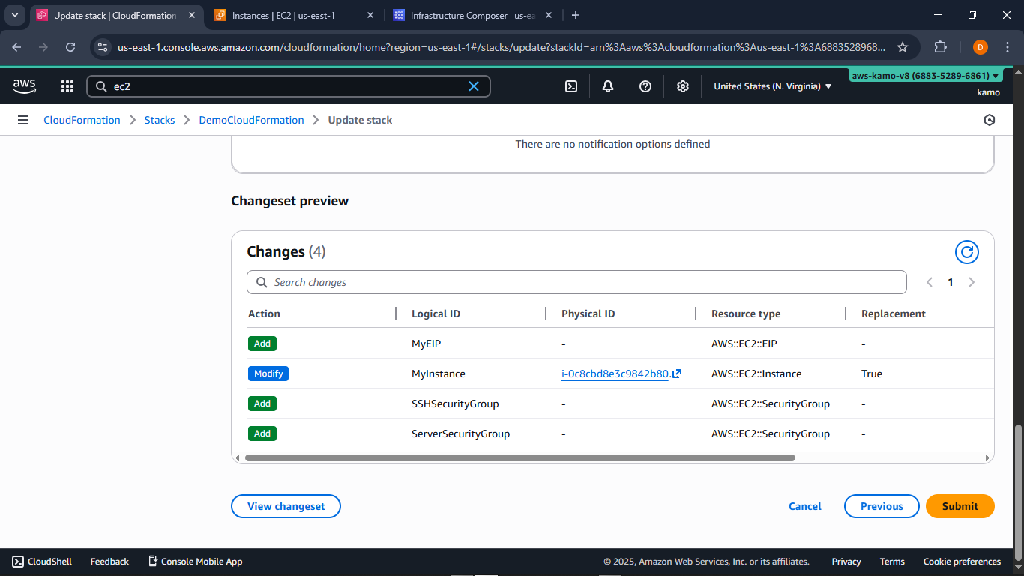Refresh the Changes list
The image size is (1024, 576).
[x=966, y=252]
